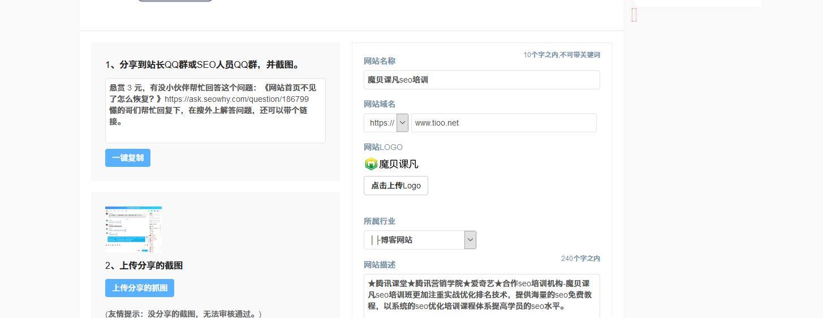This screenshot has width=823, height=318.
Task: Click the 网站域名 label
Action: point(380,104)
